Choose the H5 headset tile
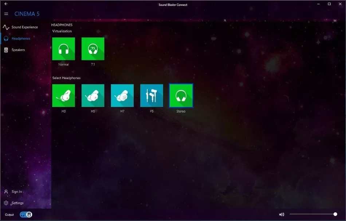This screenshot has height=221, width=346. [93, 96]
